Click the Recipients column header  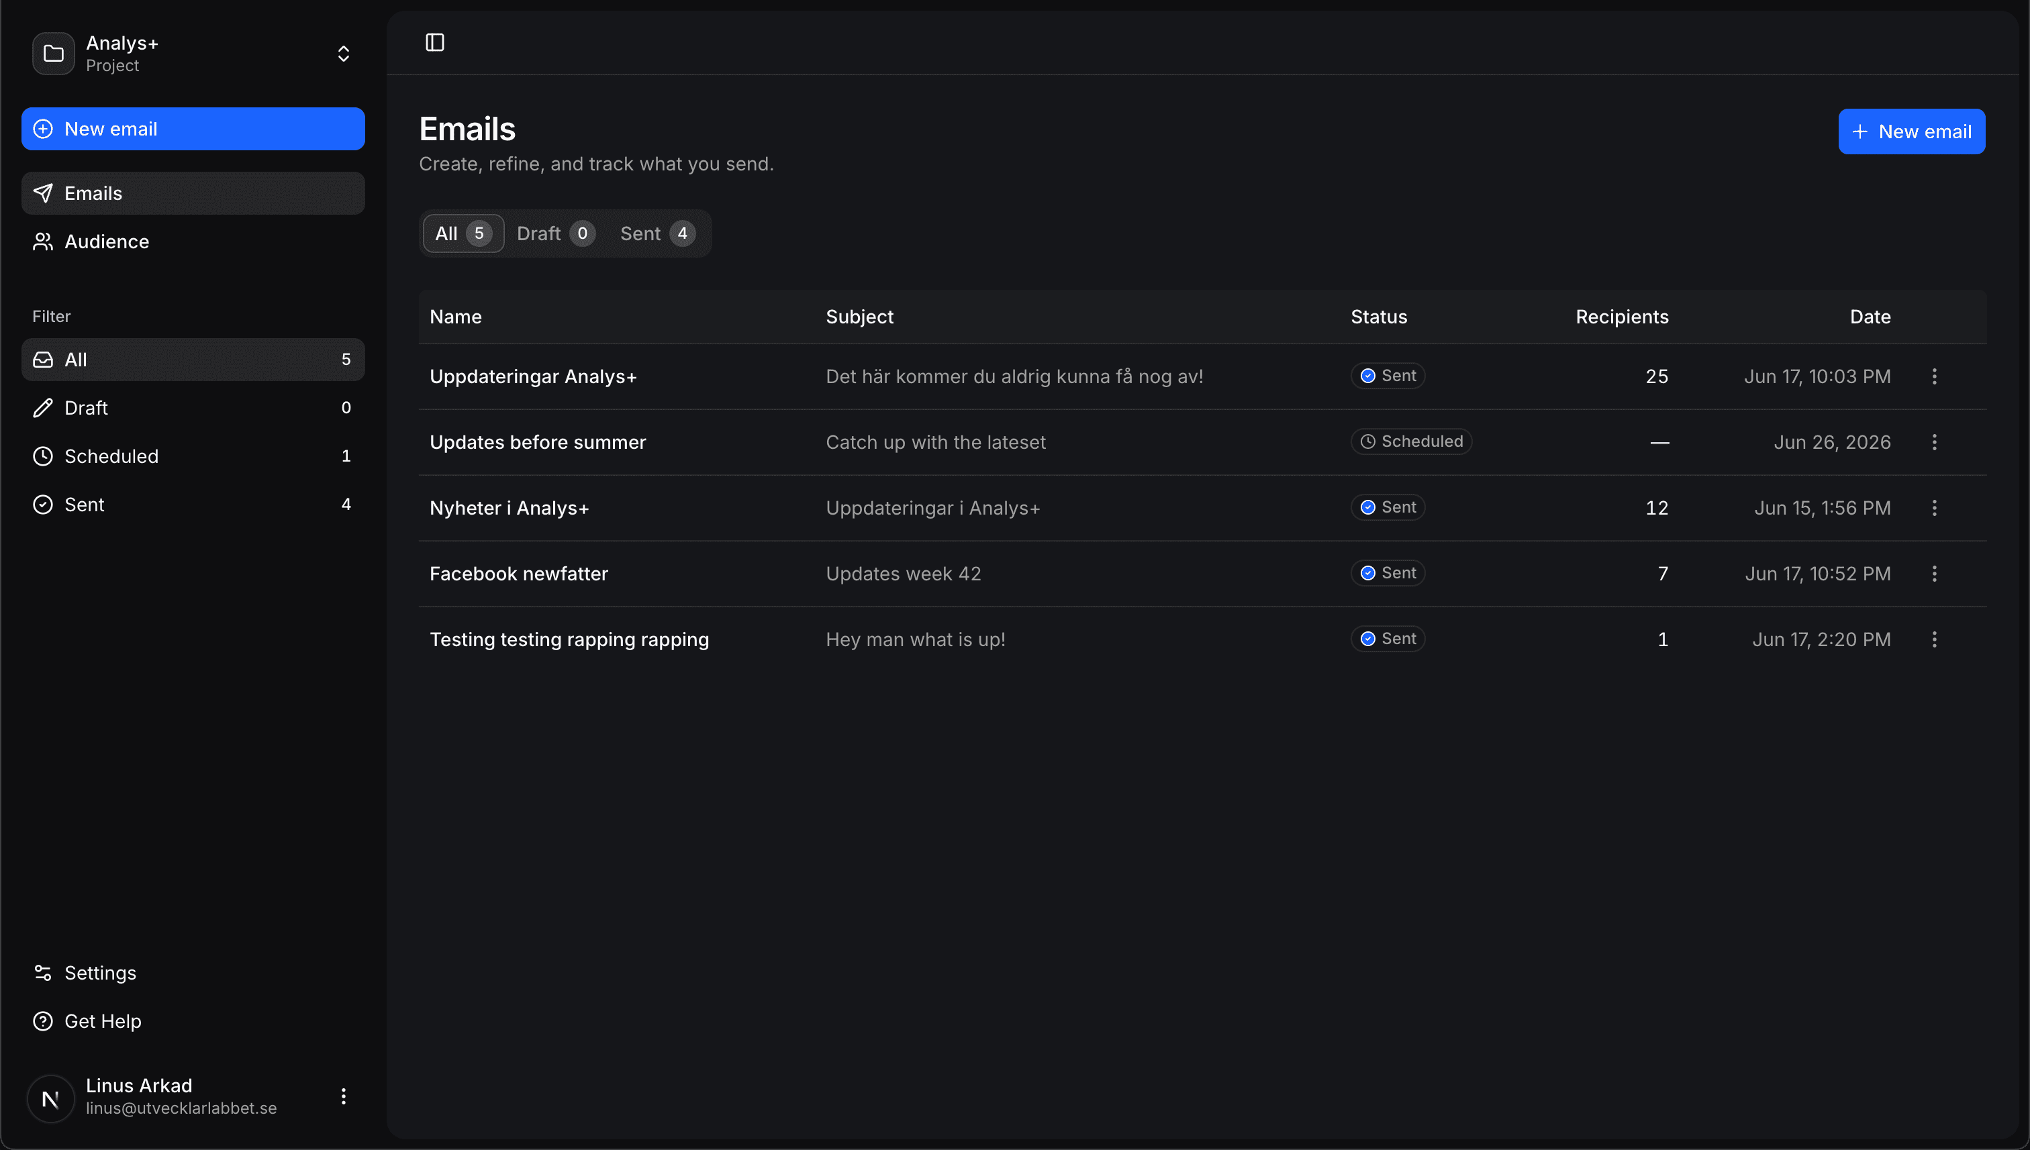click(x=1621, y=317)
